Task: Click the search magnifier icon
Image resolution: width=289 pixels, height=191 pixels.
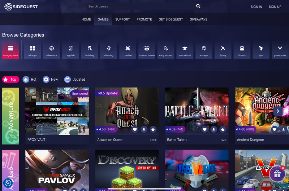Action: tap(198, 6)
